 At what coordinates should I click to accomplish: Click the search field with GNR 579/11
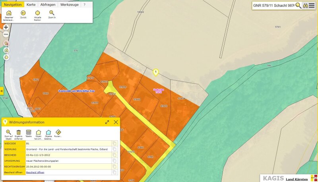click(x=273, y=6)
